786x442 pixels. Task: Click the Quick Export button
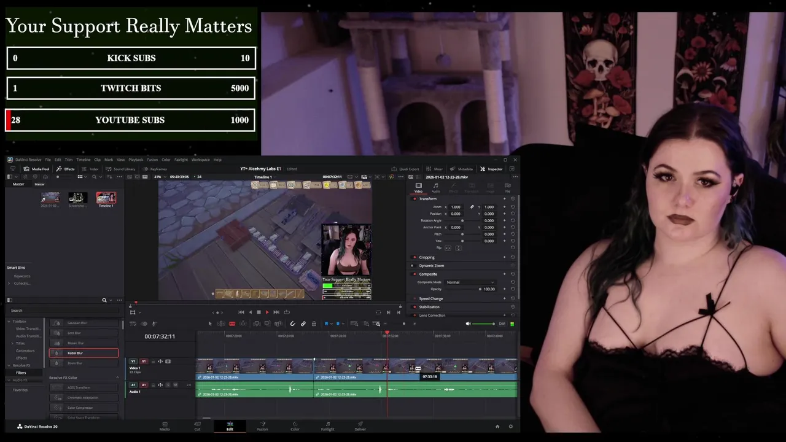[405, 169]
